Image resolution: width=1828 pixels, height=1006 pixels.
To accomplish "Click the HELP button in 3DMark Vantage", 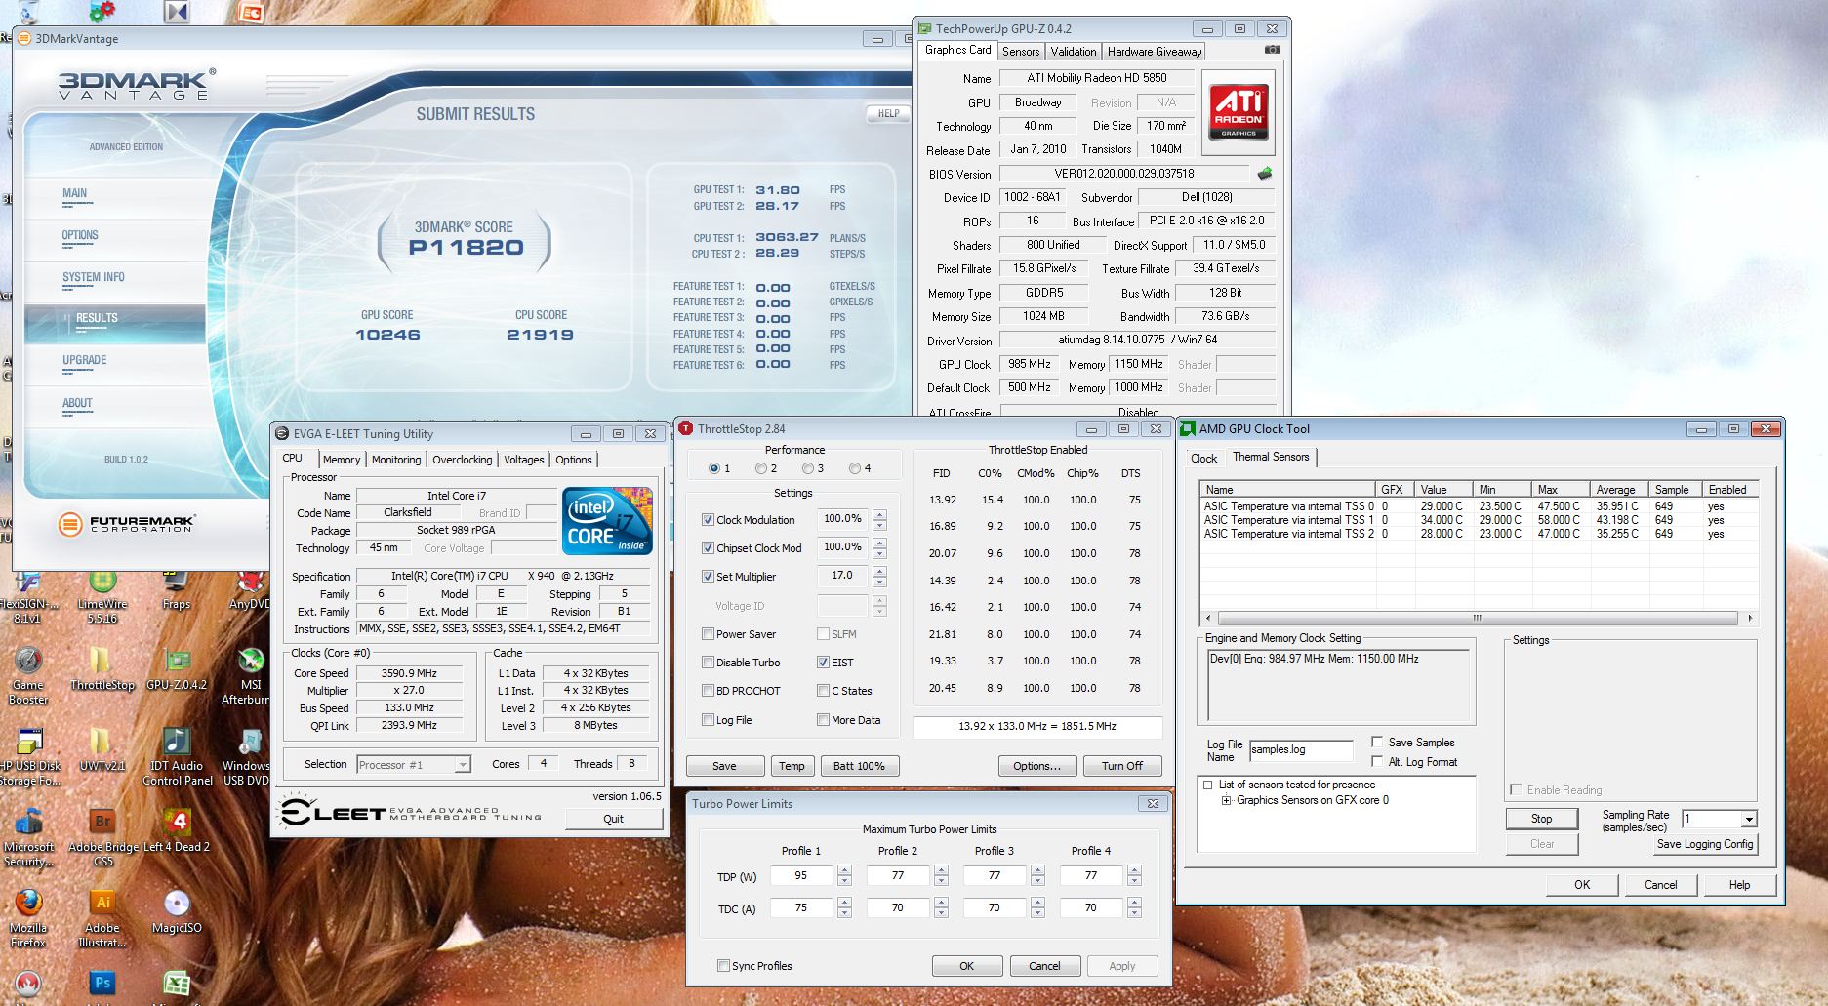I will pyautogui.click(x=888, y=113).
